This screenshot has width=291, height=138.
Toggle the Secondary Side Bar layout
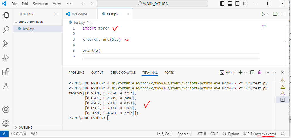click(237, 4)
